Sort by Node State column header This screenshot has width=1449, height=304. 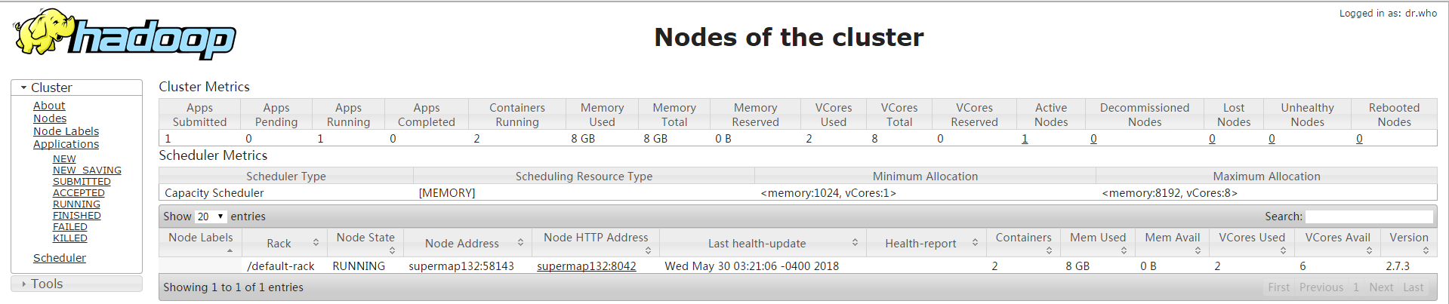(x=365, y=238)
